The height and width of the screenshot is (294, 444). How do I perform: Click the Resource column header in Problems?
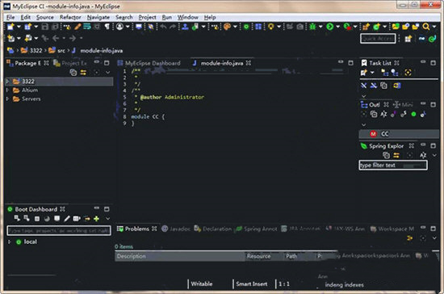pos(265,256)
